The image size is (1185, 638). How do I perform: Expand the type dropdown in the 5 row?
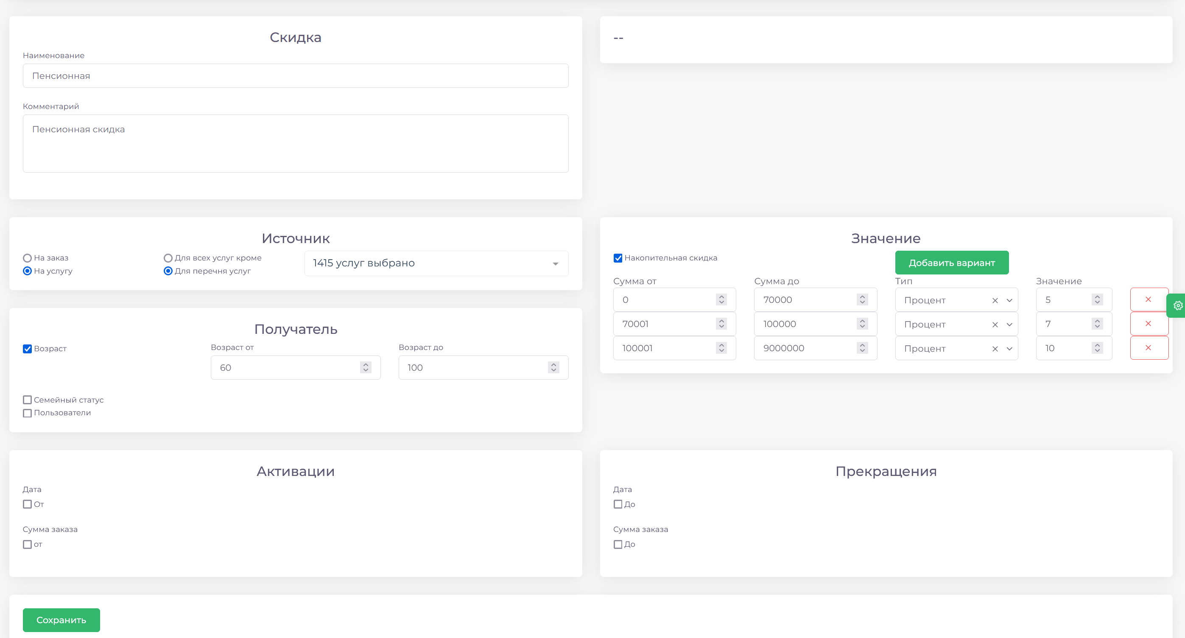pyautogui.click(x=1009, y=300)
